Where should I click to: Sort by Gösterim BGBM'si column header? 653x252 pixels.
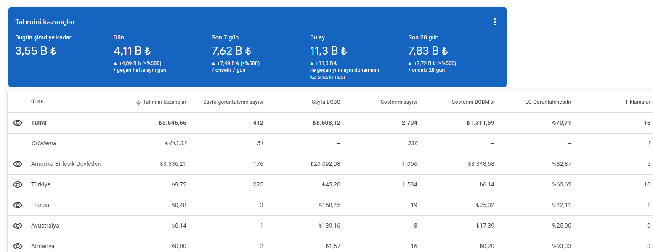coord(473,102)
